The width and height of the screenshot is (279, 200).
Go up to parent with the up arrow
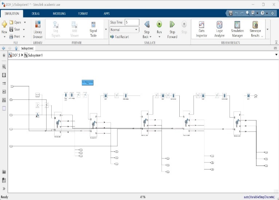[16, 48]
